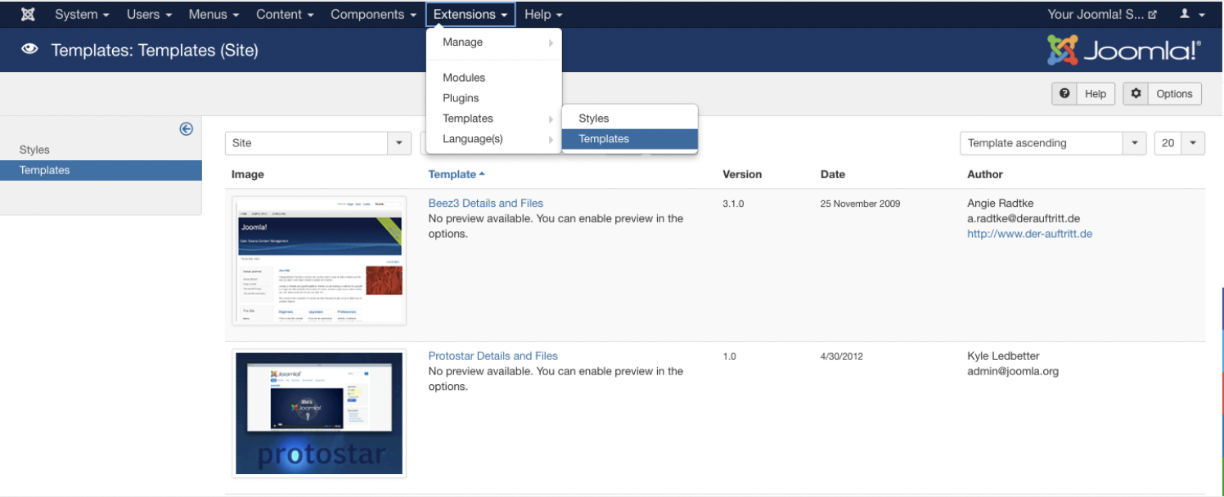Open the user account icon menu

pos(1192,14)
